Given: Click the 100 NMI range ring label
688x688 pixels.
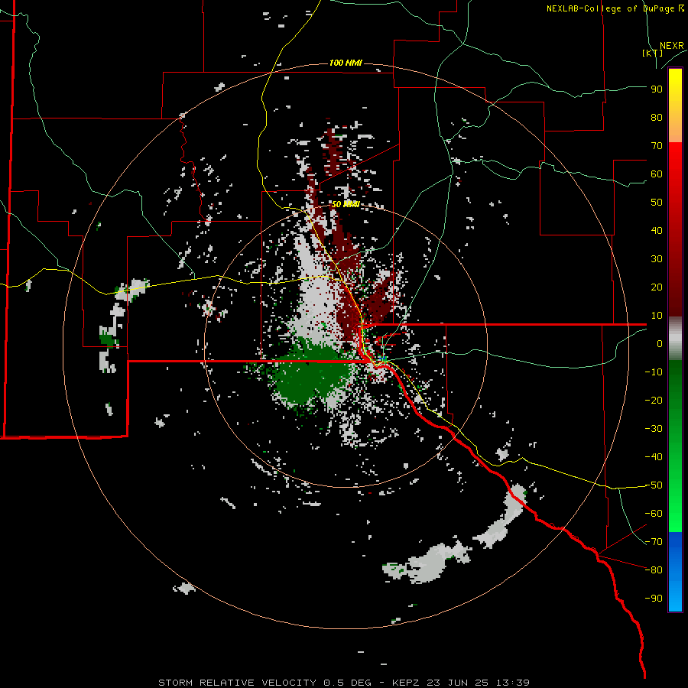Looking at the screenshot, I should 346,63.
